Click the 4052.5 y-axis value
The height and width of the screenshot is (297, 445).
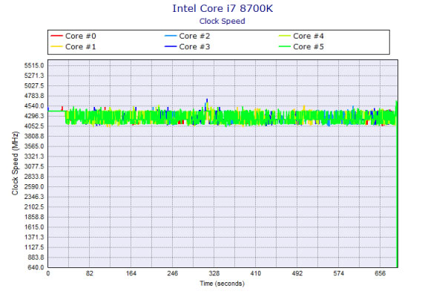tap(34, 126)
